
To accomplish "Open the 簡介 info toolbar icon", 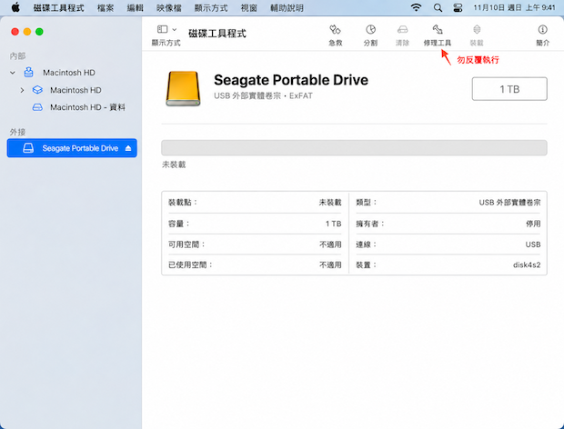I will coord(542,30).
